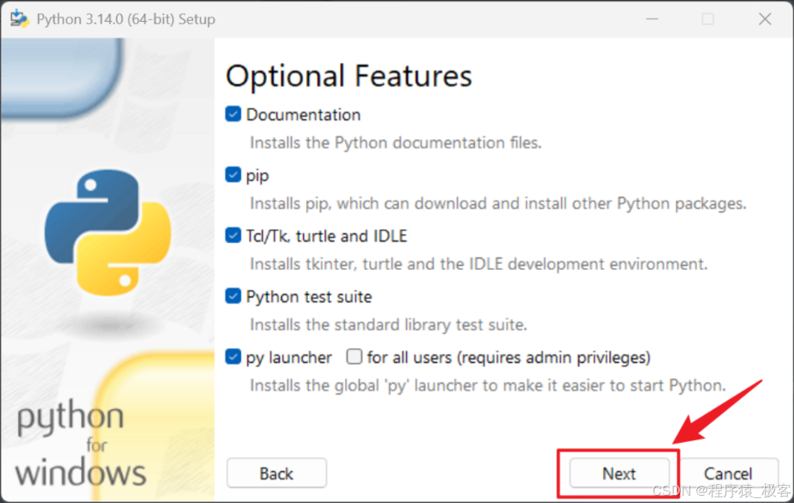This screenshot has width=794, height=503.
Task: Disable the Python test suite checkbox
Action: [233, 296]
